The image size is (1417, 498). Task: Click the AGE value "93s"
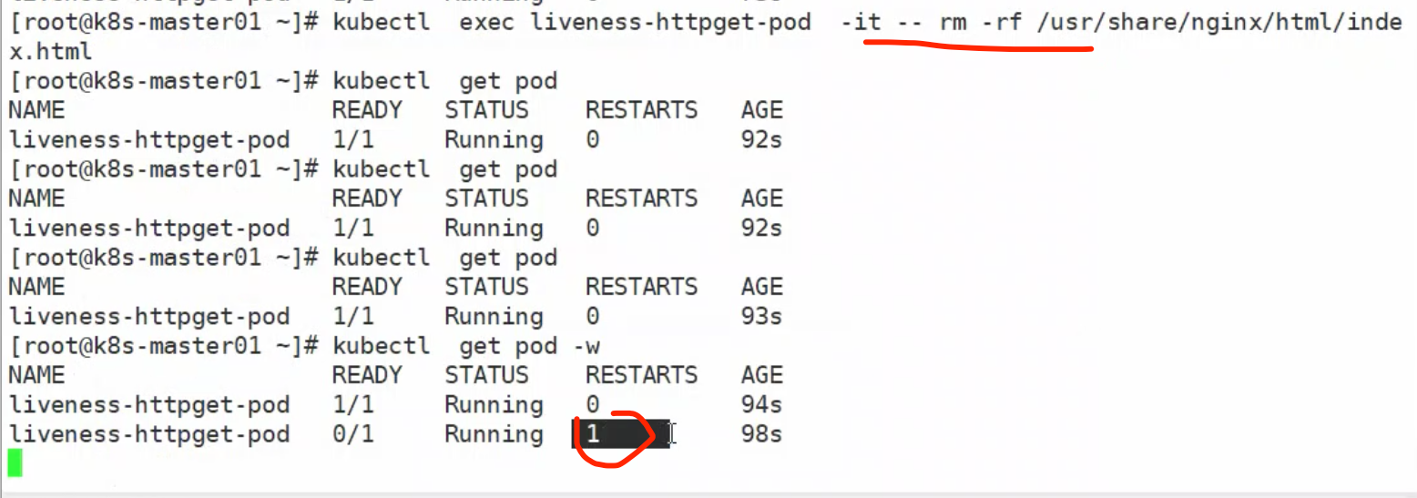click(762, 316)
